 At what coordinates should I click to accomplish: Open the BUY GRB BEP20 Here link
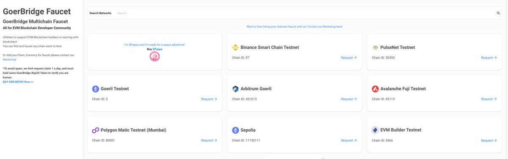click(x=18, y=81)
